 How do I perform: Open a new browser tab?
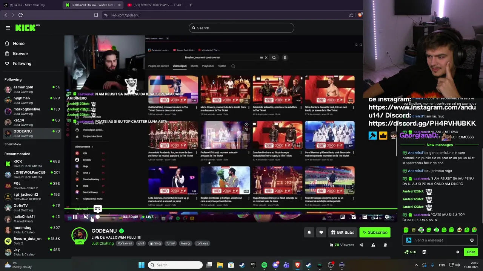191,5
